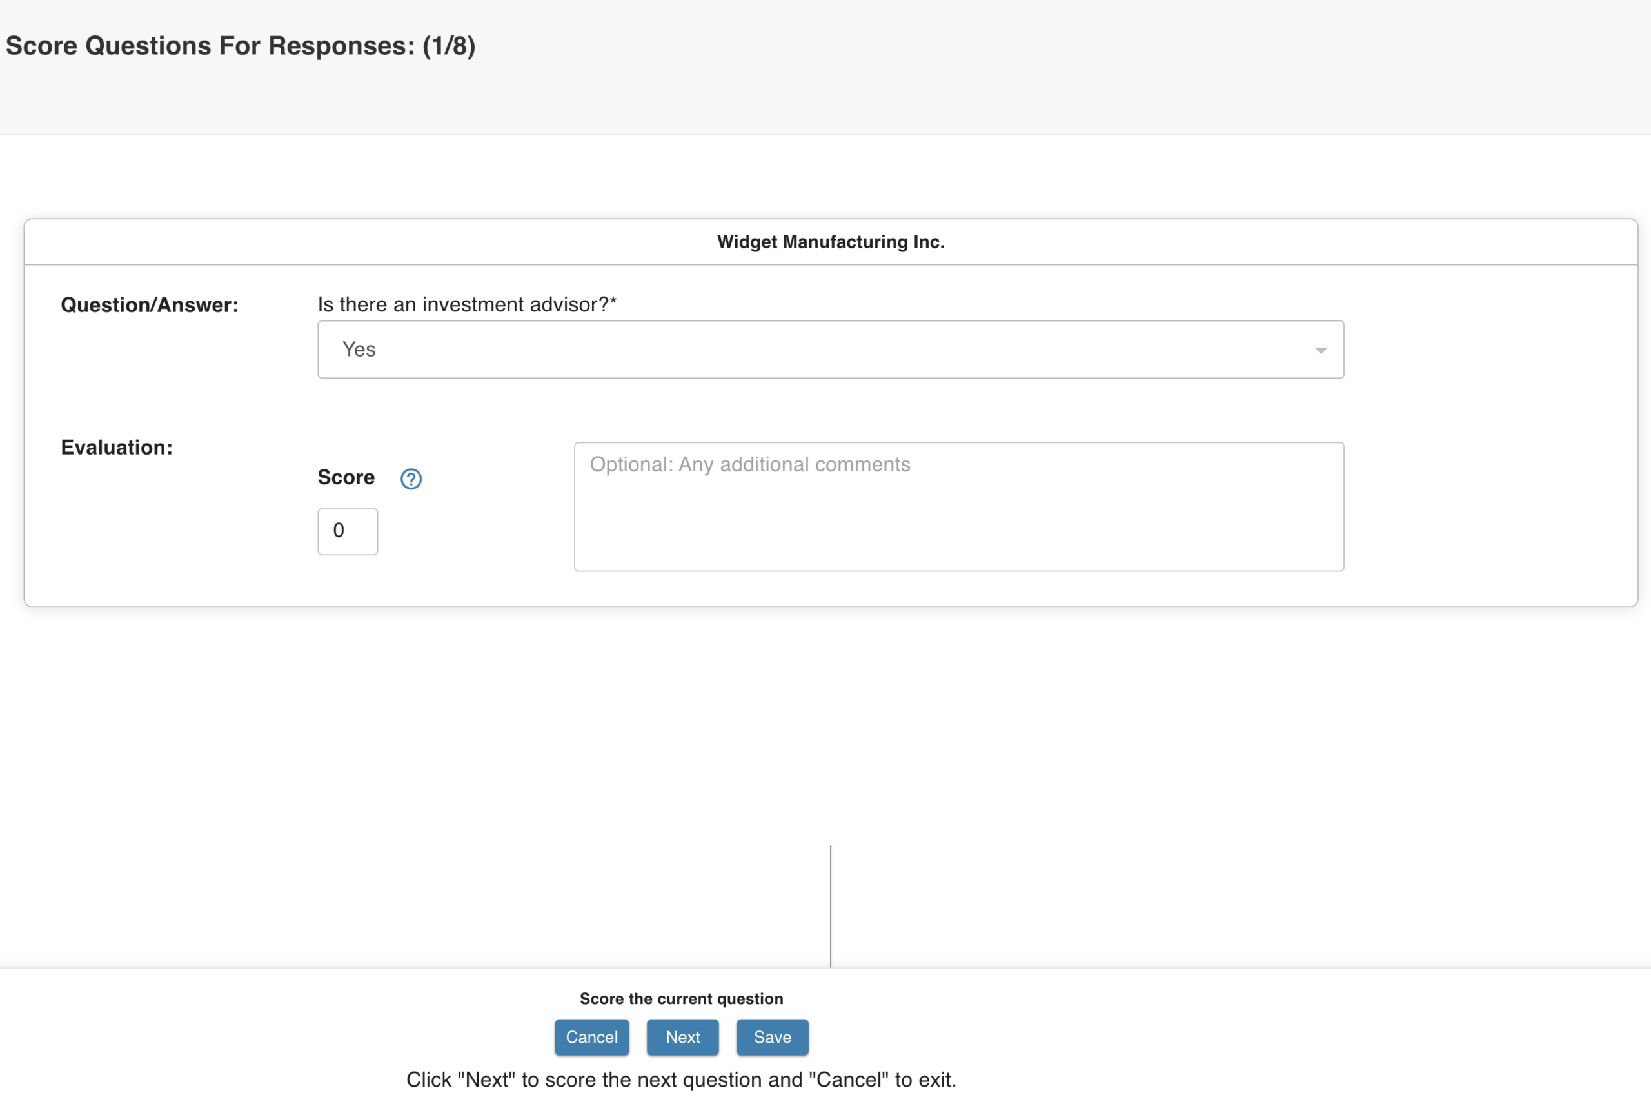Select the Widget Manufacturing Inc. panel header
The height and width of the screenshot is (1104, 1651).
pyautogui.click(x=830, y=241)
